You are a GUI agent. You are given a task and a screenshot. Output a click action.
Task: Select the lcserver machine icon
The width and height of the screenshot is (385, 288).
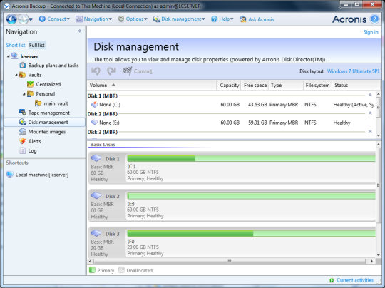click(x=14, y=56)
